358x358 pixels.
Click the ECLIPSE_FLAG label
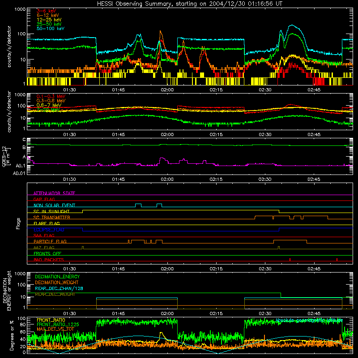point(49,230)
